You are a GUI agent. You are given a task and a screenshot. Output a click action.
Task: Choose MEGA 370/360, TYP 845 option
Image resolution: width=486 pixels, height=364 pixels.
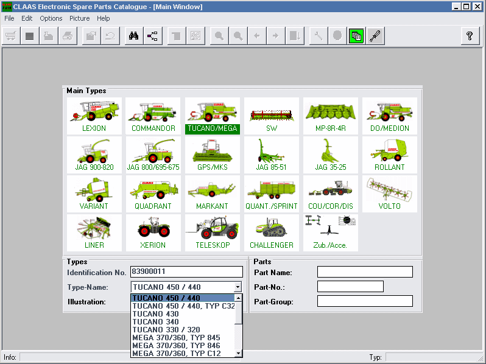click(x=183, y=338)
